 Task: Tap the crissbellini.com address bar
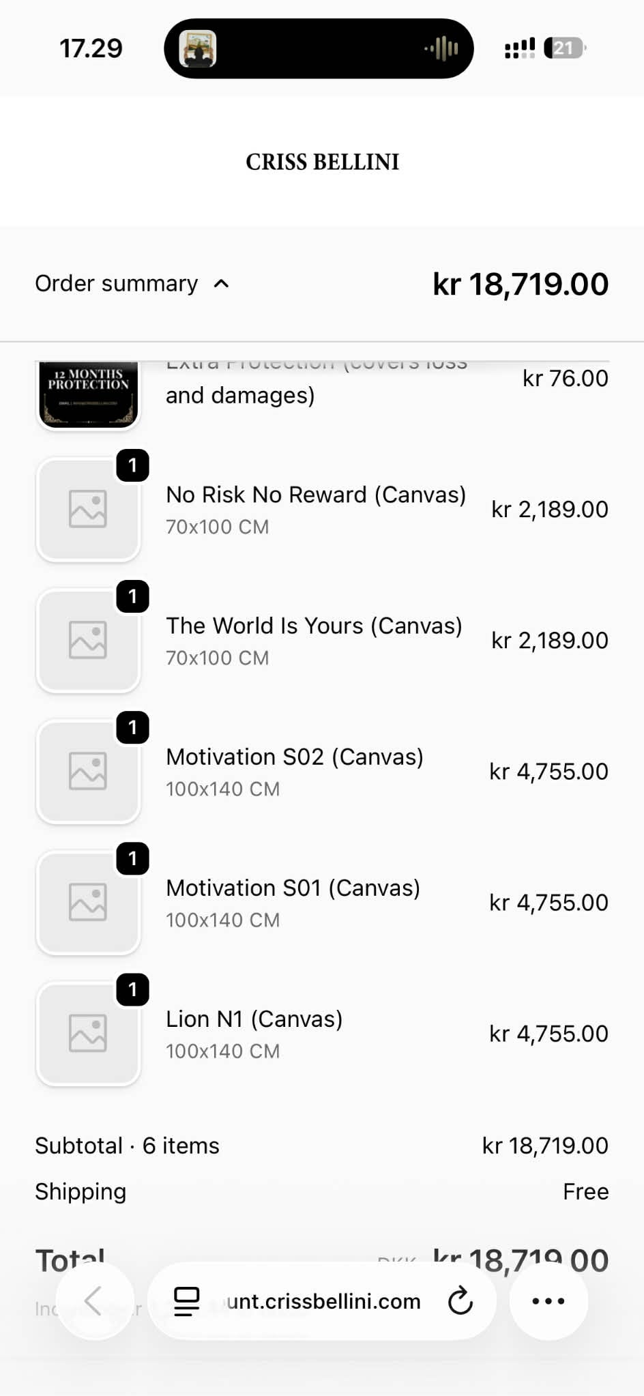[x=323, y=1300]
